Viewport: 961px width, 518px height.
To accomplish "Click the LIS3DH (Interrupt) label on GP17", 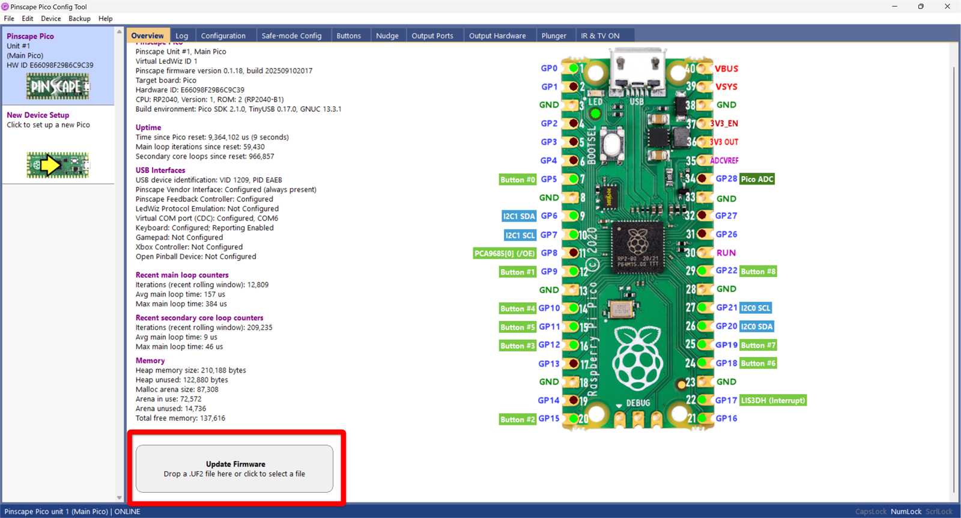I will click(773, 401).
